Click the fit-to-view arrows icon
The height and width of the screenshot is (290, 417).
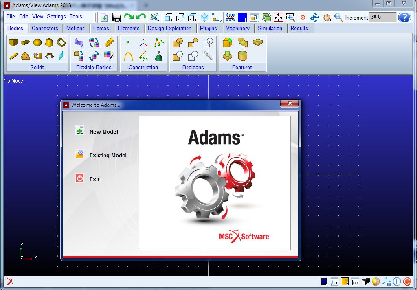pyautogui.click(x=279, y=18)
